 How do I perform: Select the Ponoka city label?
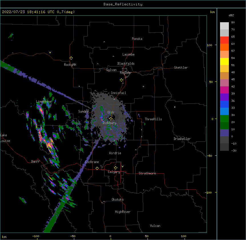[x=137, y=39]
